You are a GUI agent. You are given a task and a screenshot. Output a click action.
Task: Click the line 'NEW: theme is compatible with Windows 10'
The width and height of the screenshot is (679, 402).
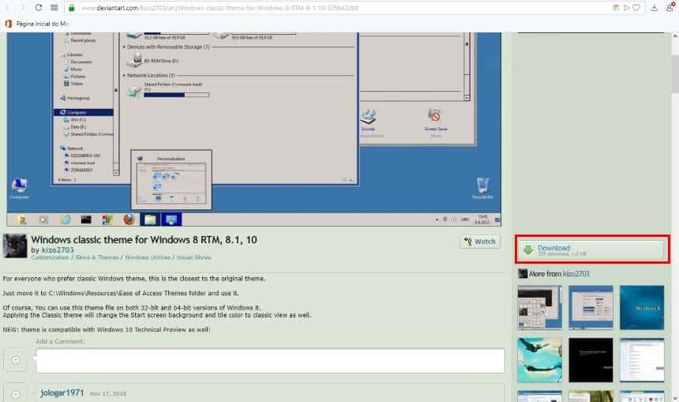107,329
